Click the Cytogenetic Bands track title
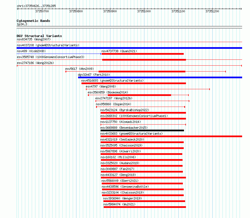 click(33, 21)
